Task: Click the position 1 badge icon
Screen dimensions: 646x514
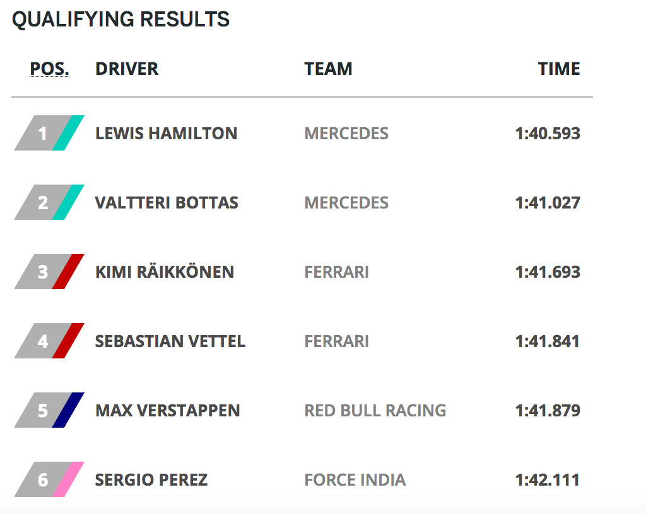Action: click(x=49, y=133)
